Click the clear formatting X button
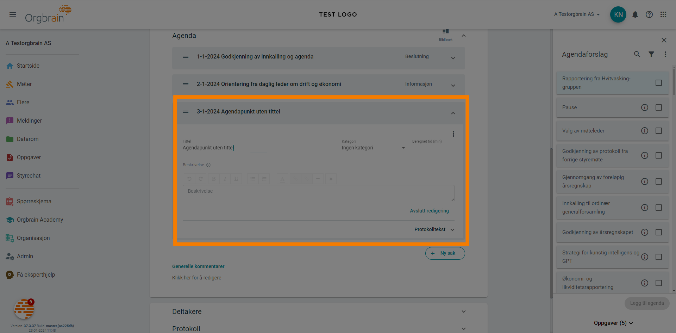 point(331,179)
